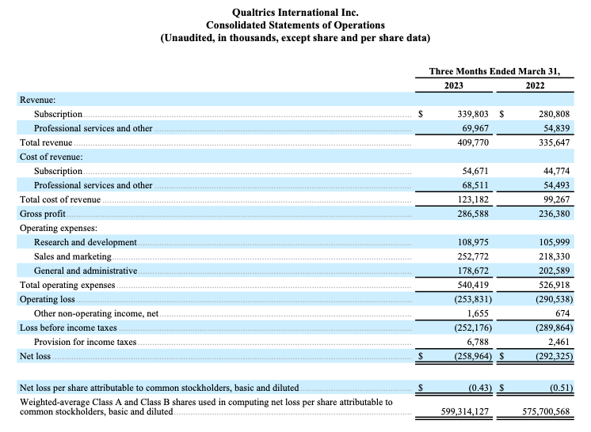This screenshot has width=591, height=432.
Task: Click cost of subscription value 54,671
Action: point(475,171)
